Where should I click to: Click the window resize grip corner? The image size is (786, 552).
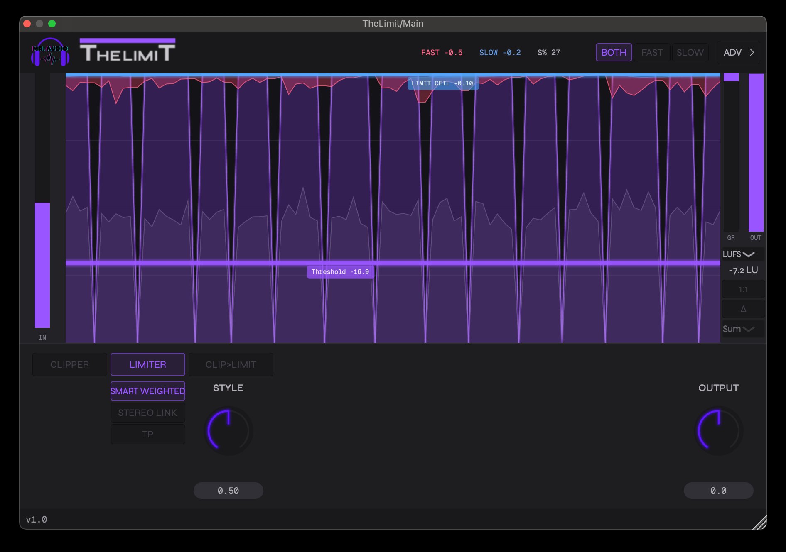point(760,523)
